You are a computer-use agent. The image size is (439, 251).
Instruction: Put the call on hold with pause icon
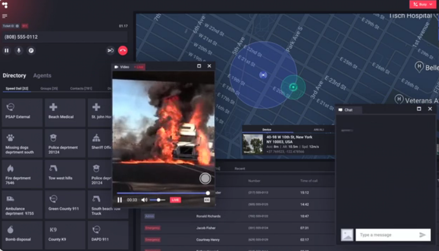click(7, 51)
